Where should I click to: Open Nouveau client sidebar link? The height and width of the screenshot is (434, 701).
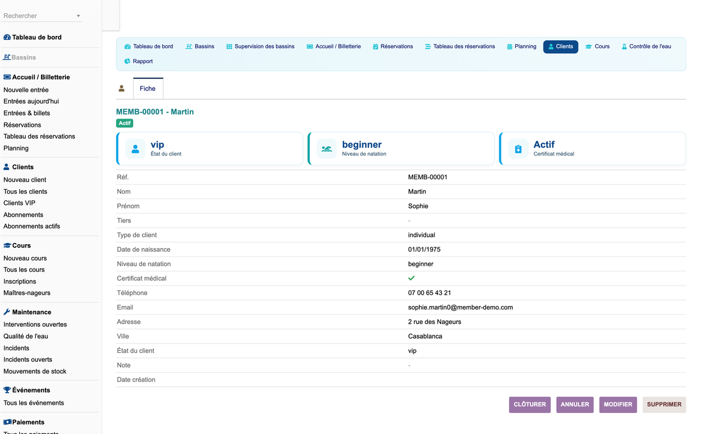25,180
